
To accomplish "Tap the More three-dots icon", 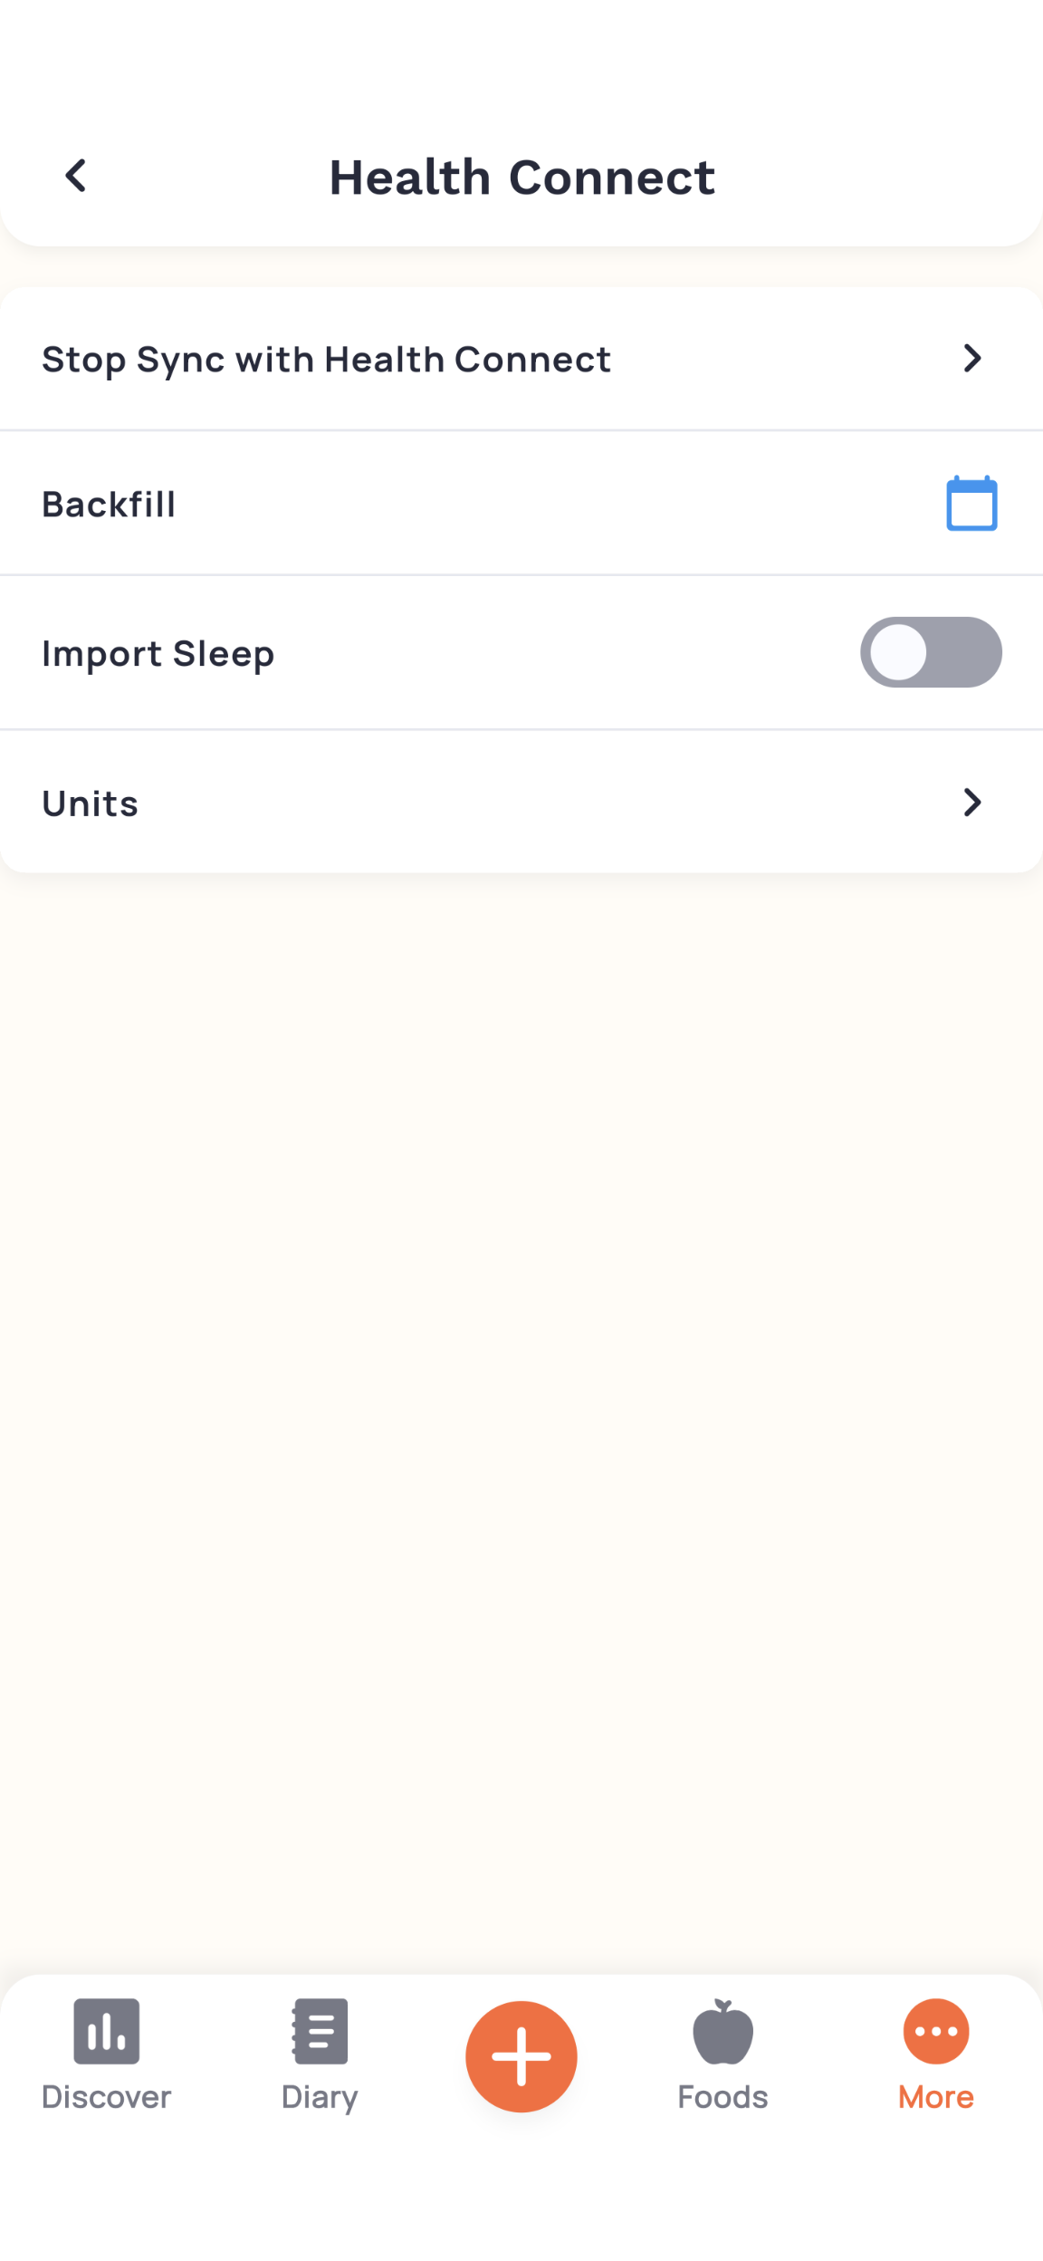I will coord(936,2031).
